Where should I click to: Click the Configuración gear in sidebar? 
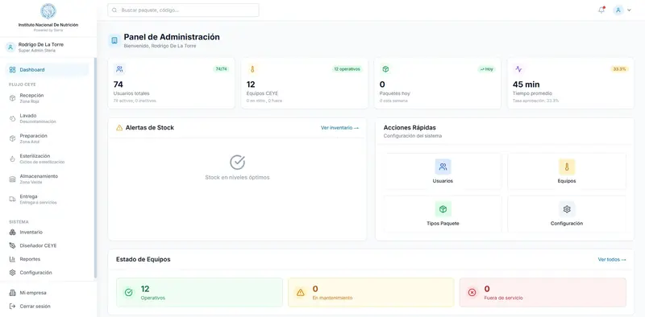(12, 273)
